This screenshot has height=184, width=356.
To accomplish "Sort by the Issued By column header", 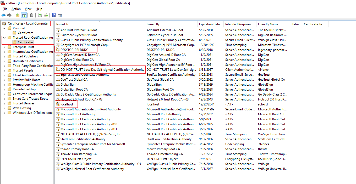I will pos(171,24).
